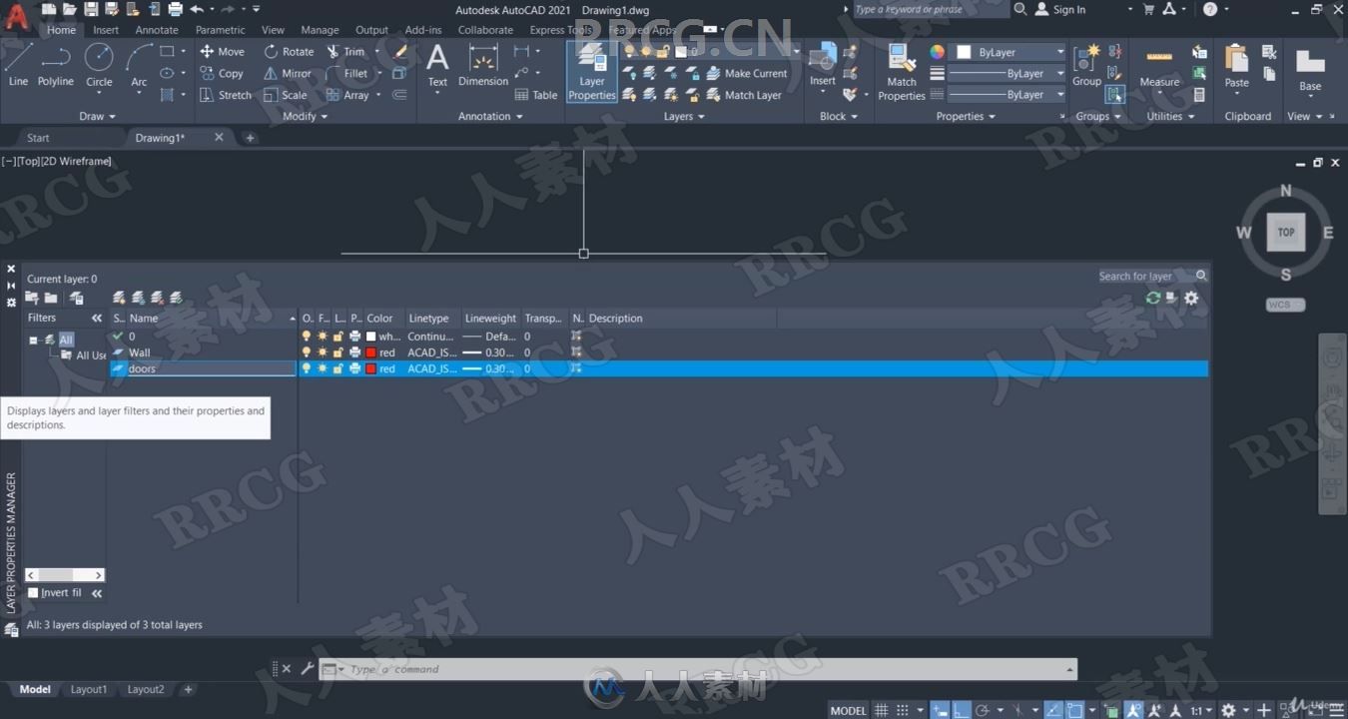1348x719 pixels.
Task: Click Match Layer button
Action: point(744,96)
